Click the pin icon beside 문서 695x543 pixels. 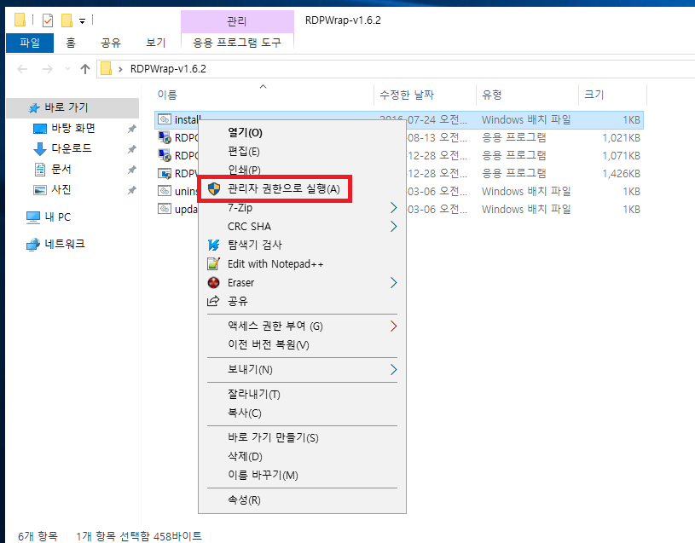point(131,170)
